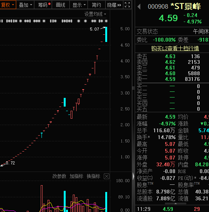Image resolution: width=209 pixels, height=212 pixels.
Task: Click the 改参数 button
Action: pos(59,176)
